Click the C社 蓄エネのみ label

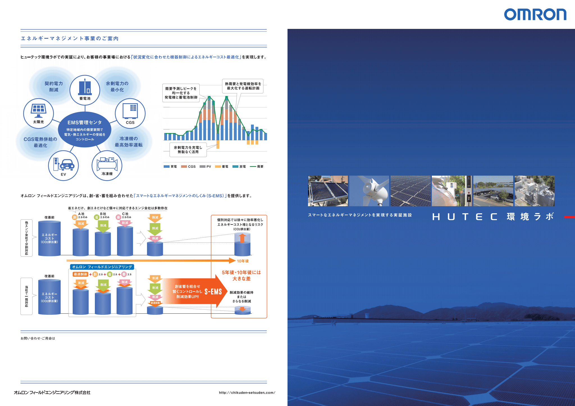click(x=124, y=215)
